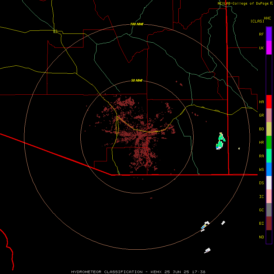Image resolution: width=274 pixels, height=274 pixels.
Task: Click the WS legend label
Action: (261, 169)
